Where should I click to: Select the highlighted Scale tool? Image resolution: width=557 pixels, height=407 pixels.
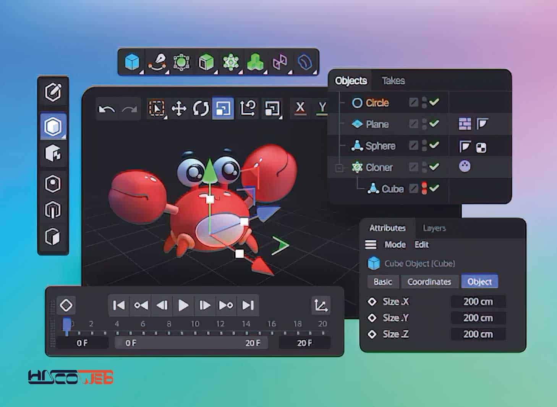(x=223, y=109)
